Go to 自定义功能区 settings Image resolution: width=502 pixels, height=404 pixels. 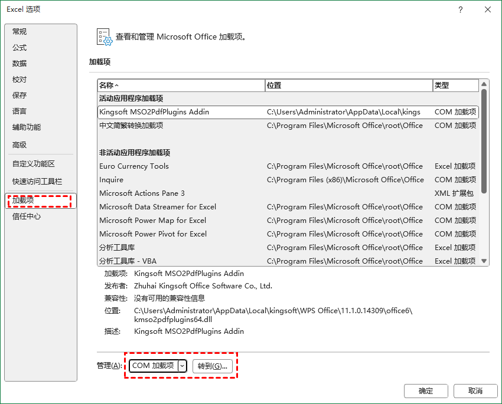pos(41,163)
